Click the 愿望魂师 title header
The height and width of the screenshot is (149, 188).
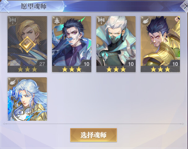pyautogui.click(x=34, y=6)
